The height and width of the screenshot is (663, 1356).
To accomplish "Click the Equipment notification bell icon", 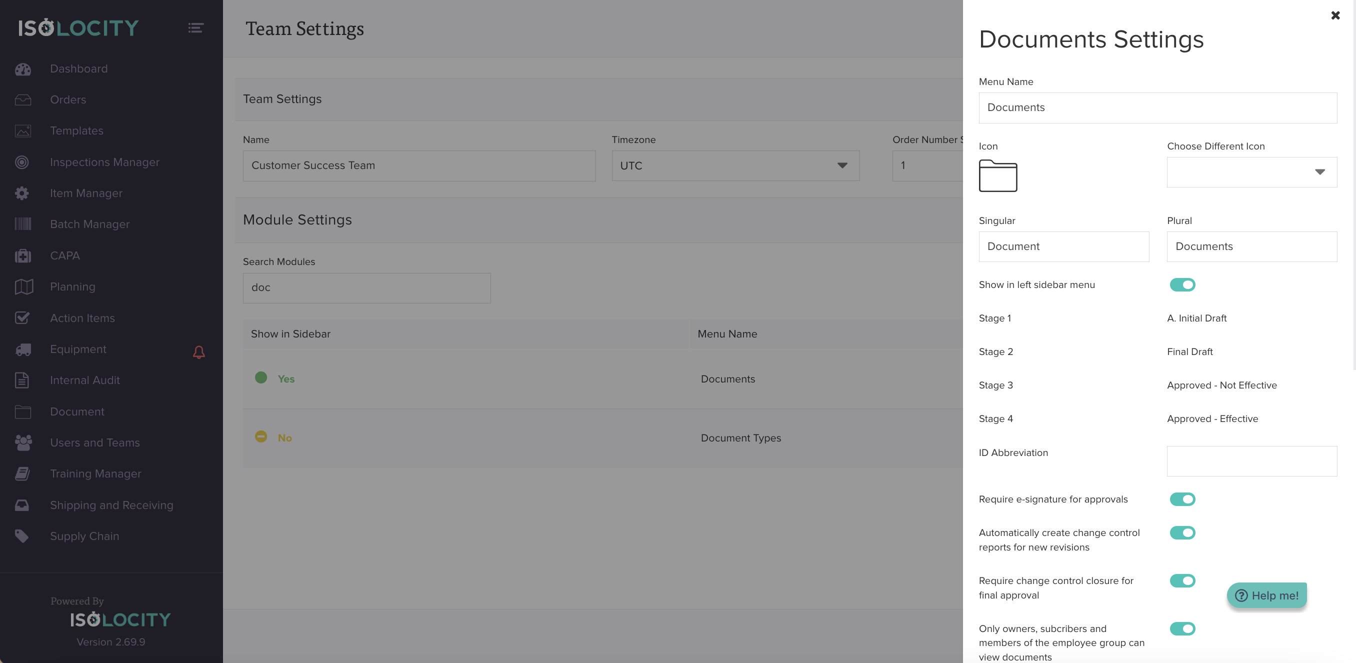I will (x=198, y=351).
